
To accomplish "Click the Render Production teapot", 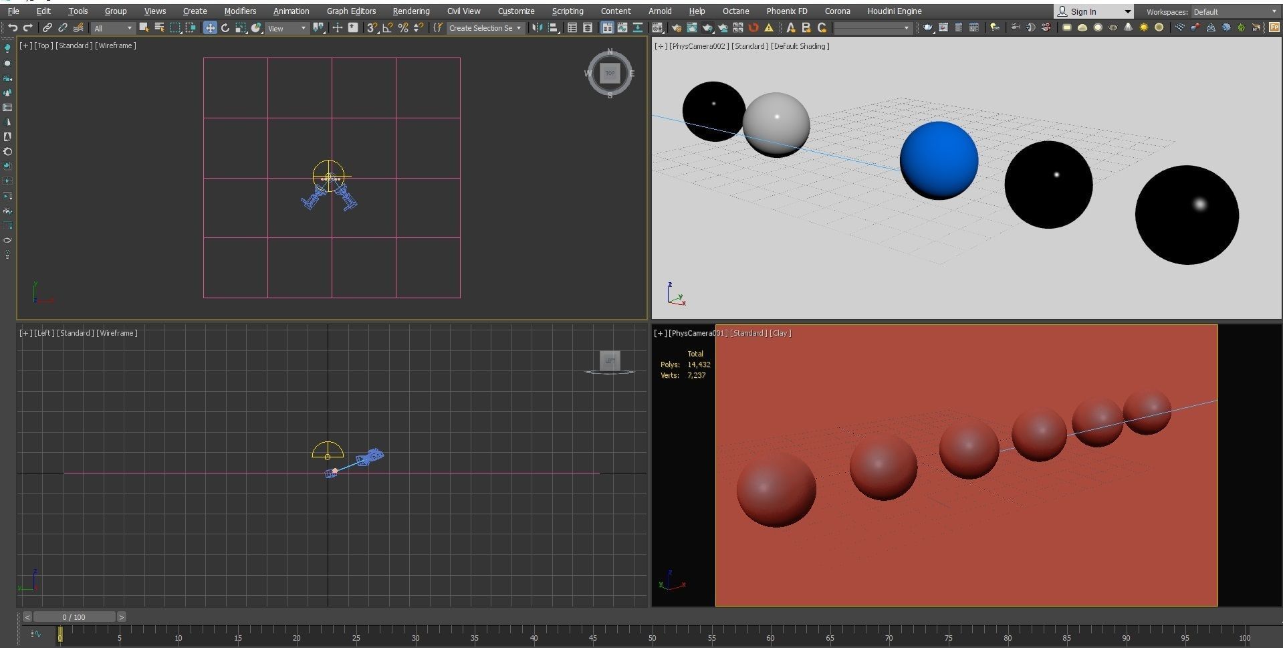I will click(x=707, y=27).
